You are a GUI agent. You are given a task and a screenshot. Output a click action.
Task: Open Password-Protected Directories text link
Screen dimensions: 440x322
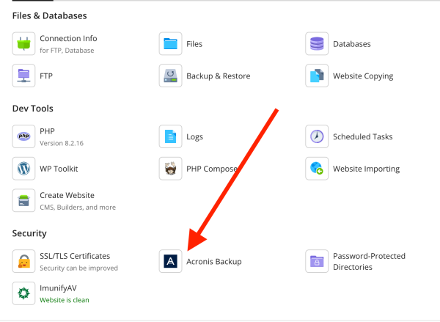tap(370, 261)
